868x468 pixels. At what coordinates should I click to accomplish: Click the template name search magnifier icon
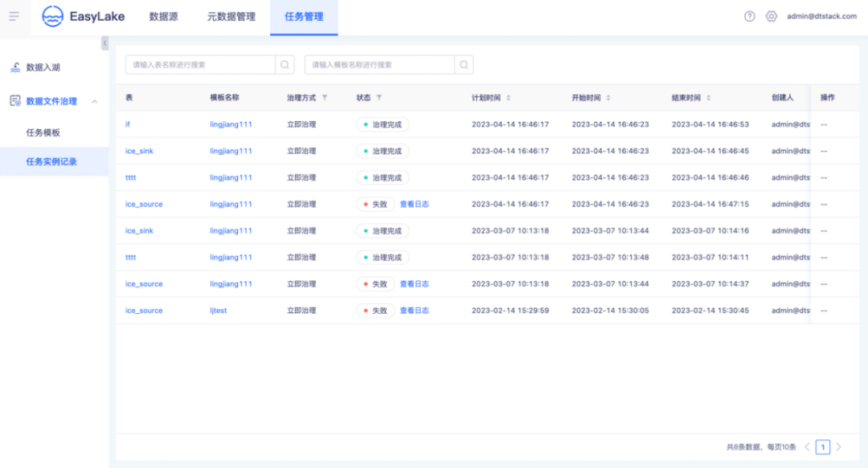click(464, 65)
